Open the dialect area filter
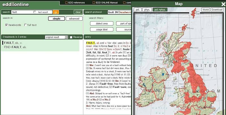226x115 pixels. click(102, 24)
